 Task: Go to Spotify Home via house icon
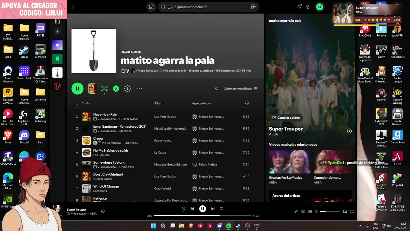[151, 7]
